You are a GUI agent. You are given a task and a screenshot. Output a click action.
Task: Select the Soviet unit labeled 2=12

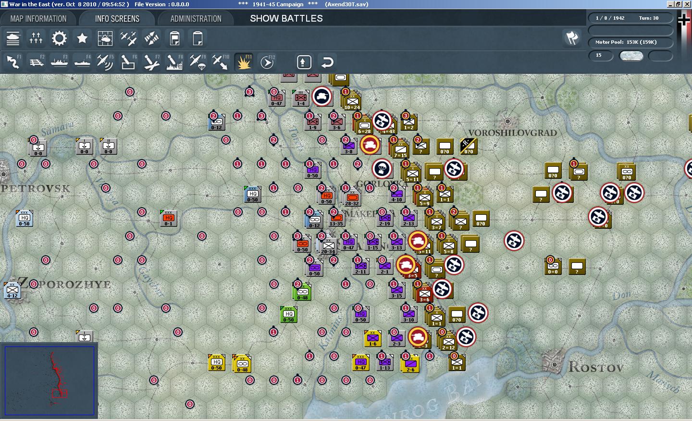click(x=448, y=342)
